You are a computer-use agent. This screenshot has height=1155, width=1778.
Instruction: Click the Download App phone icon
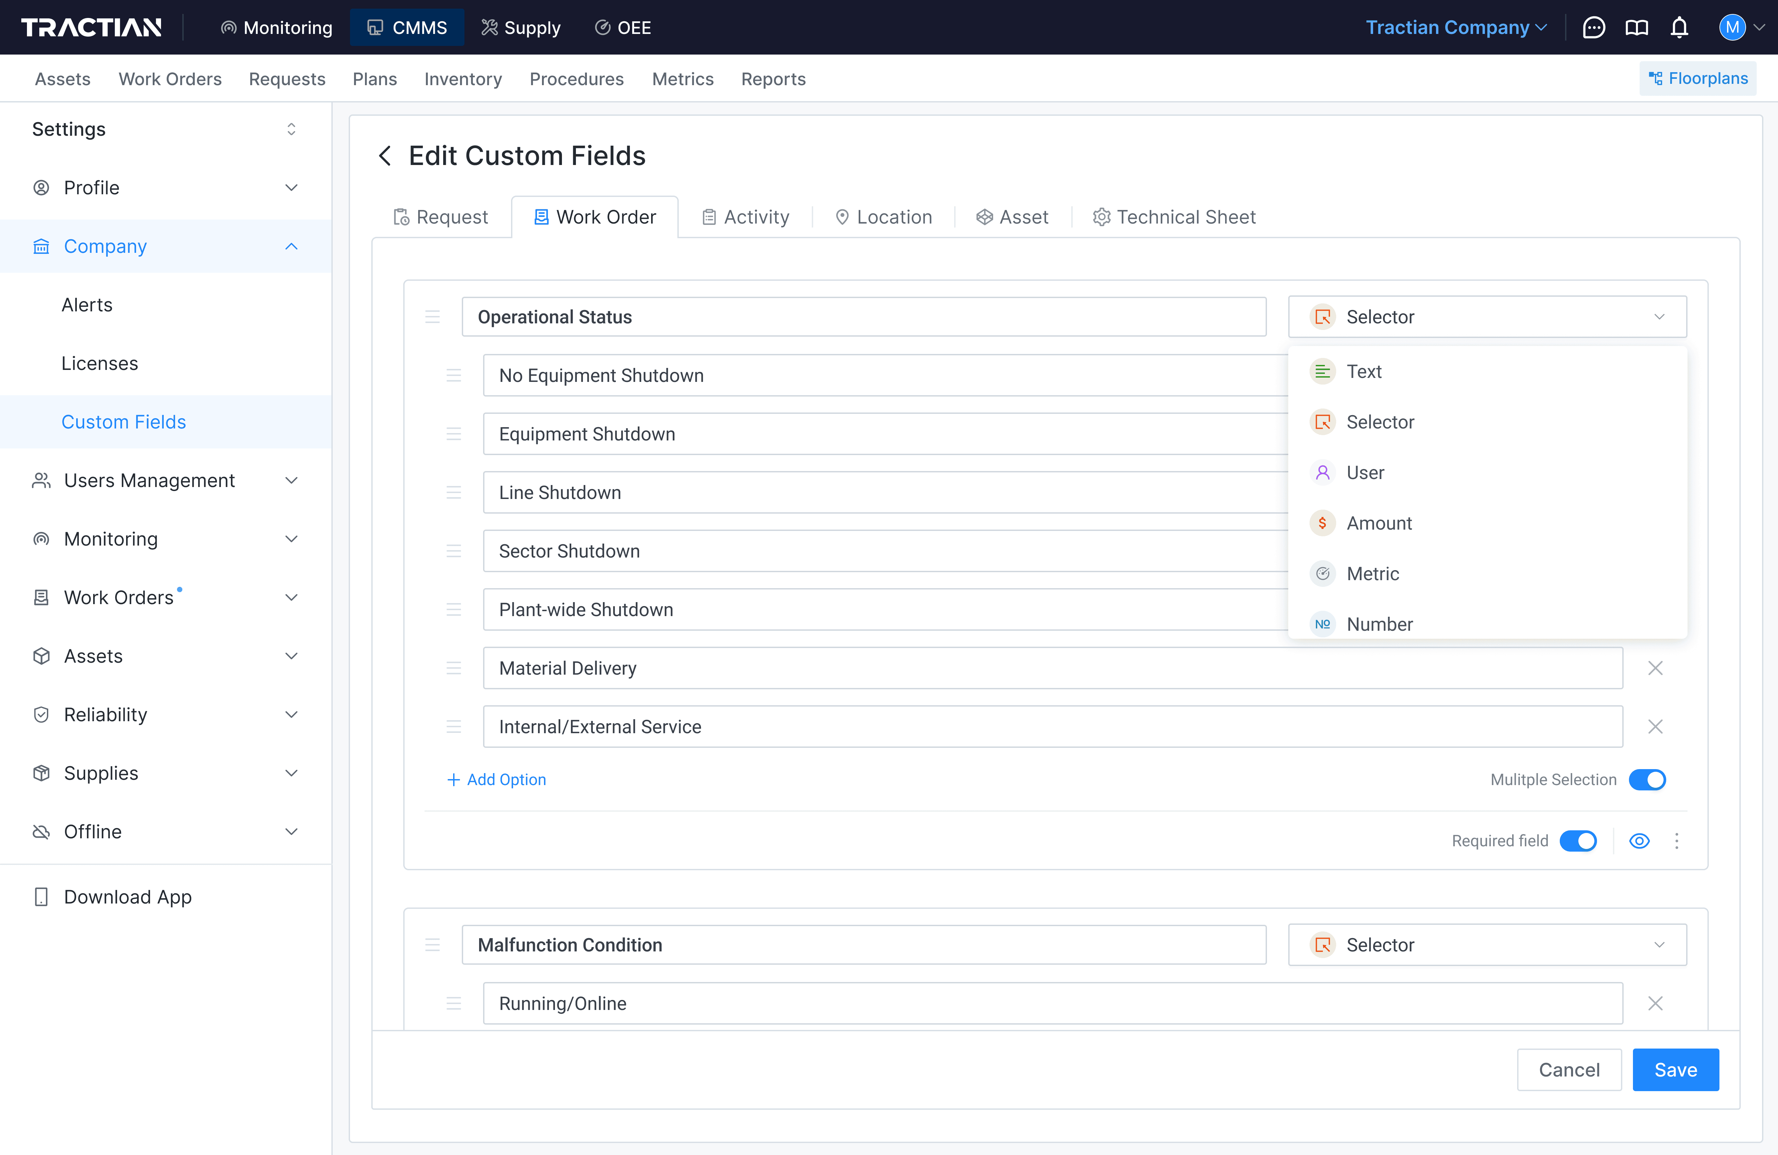(41, 897)
